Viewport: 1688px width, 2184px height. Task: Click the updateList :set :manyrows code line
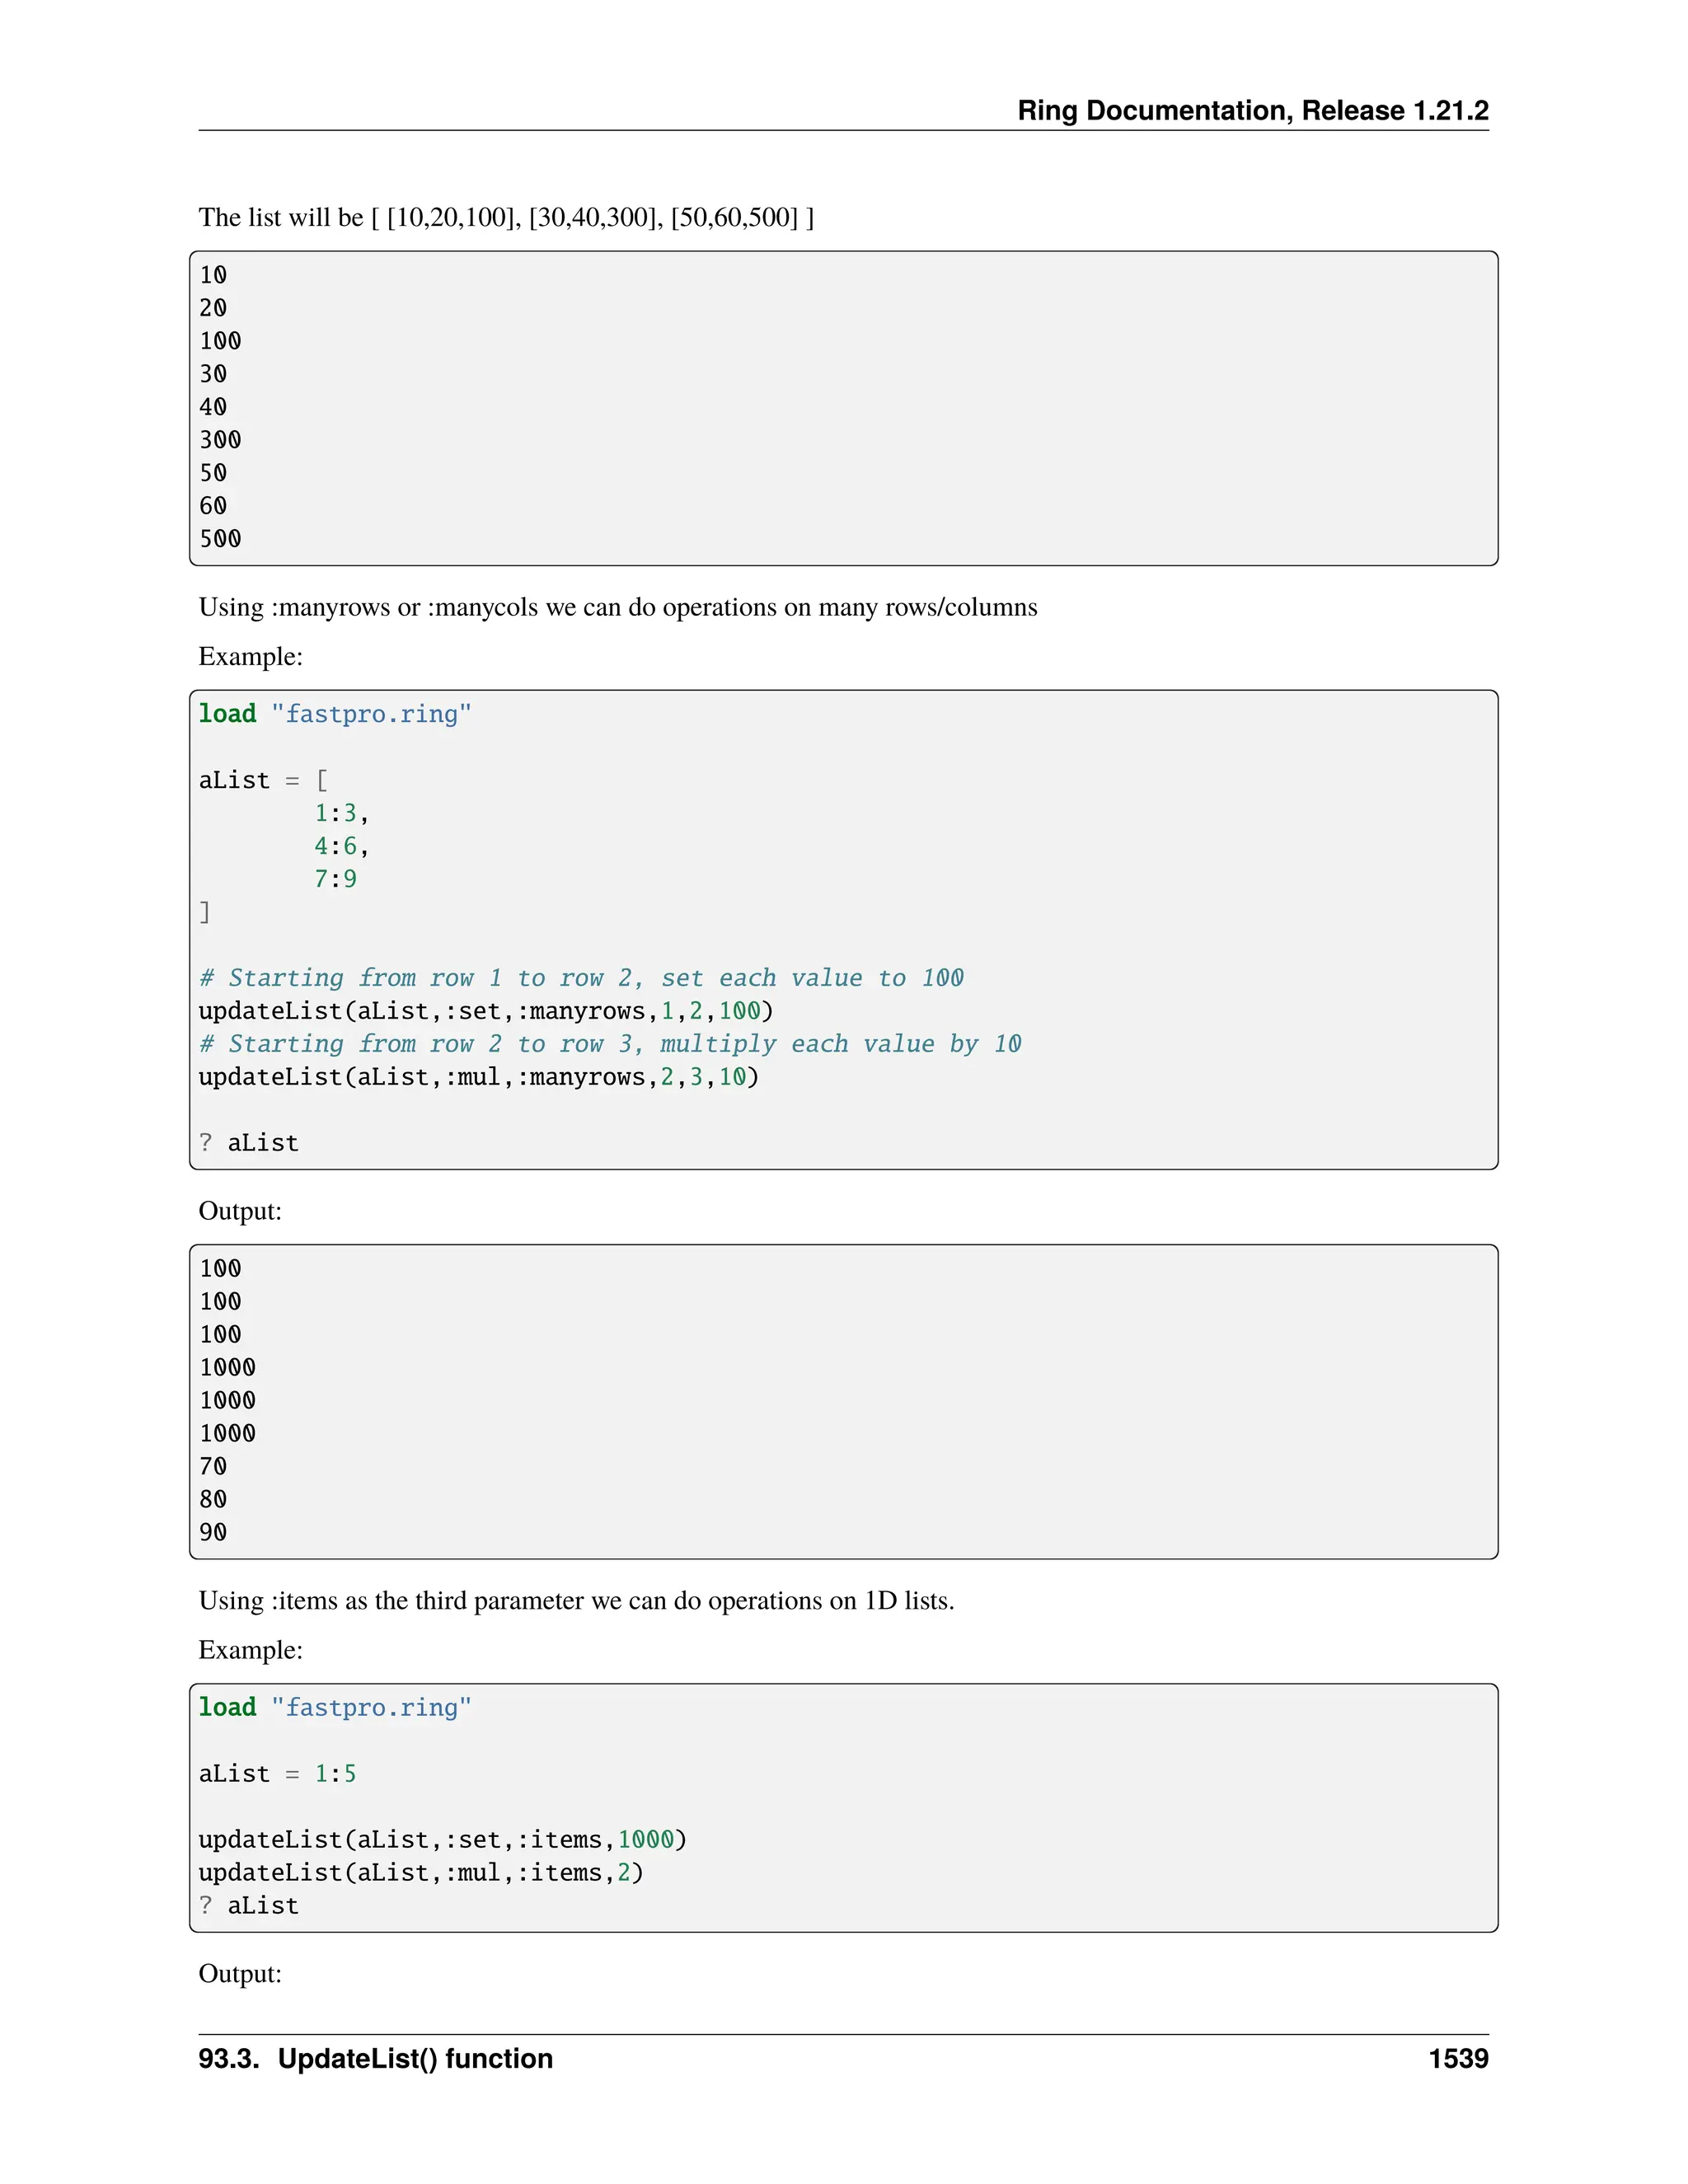click(485, 1011)
